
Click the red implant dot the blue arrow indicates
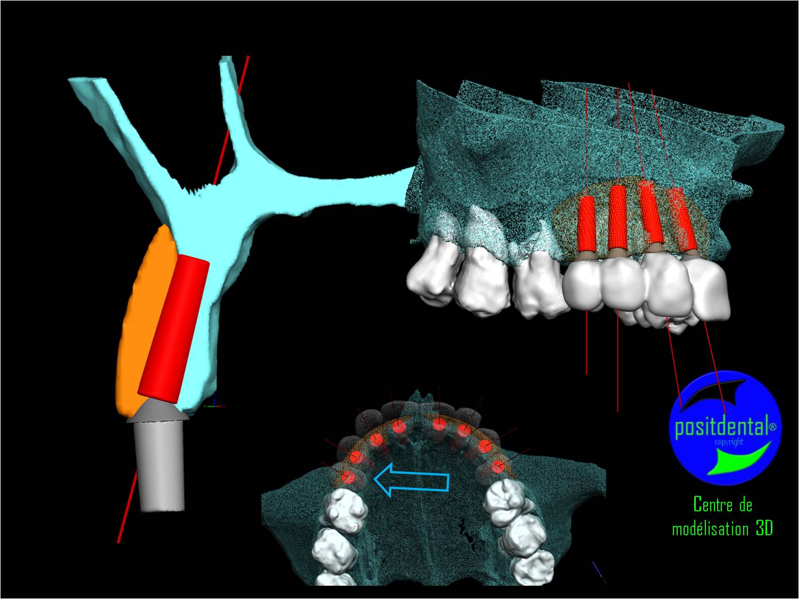point(348,476)
